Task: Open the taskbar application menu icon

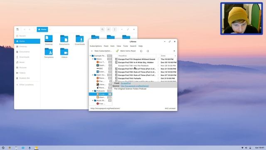Action: pyautogui.click(x=3, y=148)
